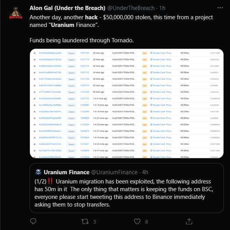Open the share upload icon

tap(189, 221)
